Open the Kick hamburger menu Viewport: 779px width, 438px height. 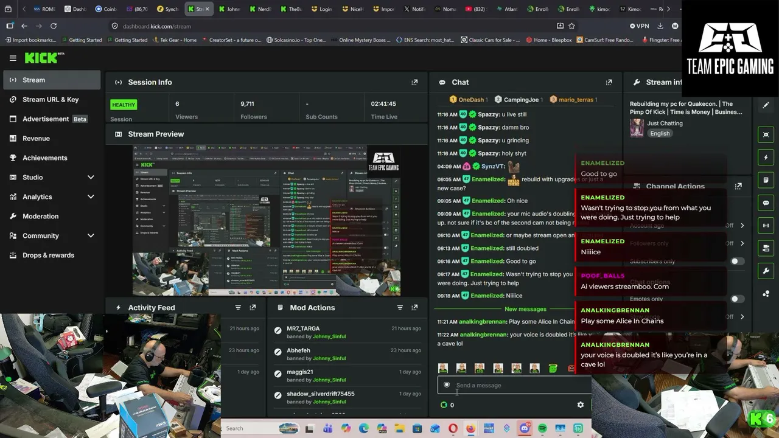tap(13, 58)
